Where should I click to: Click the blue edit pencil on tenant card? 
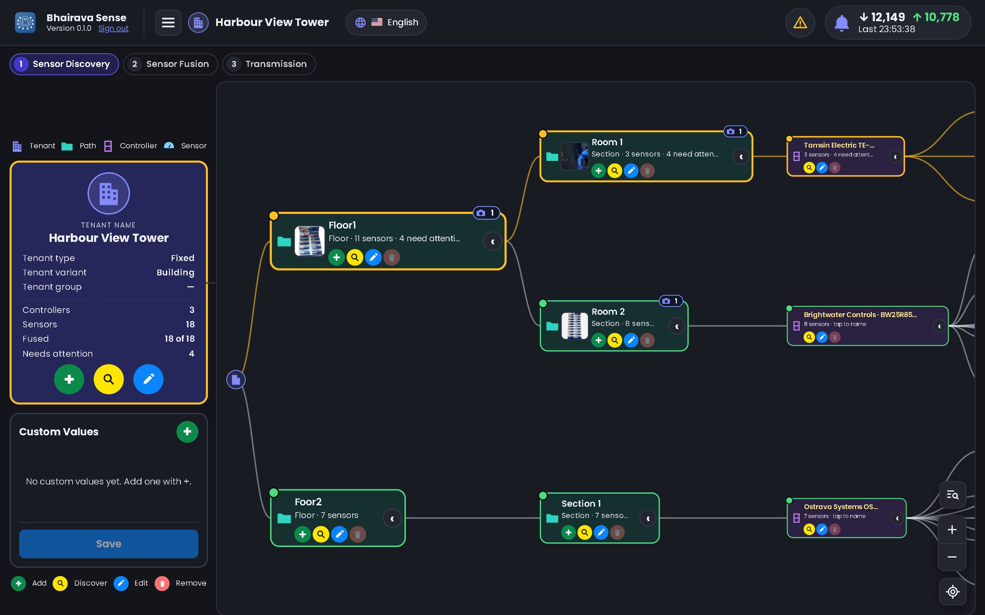coord(148,379)
